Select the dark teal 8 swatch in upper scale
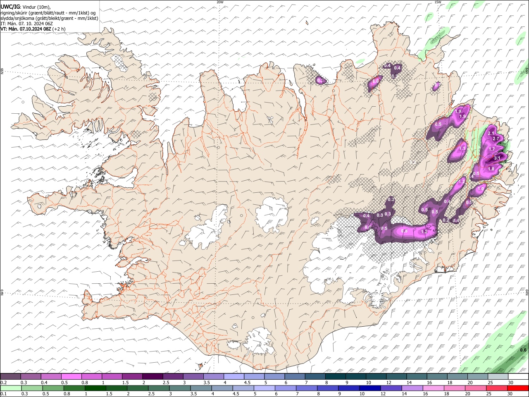This screenshot has width=529, height=397. pyautogui.click(x=335, y=377)
